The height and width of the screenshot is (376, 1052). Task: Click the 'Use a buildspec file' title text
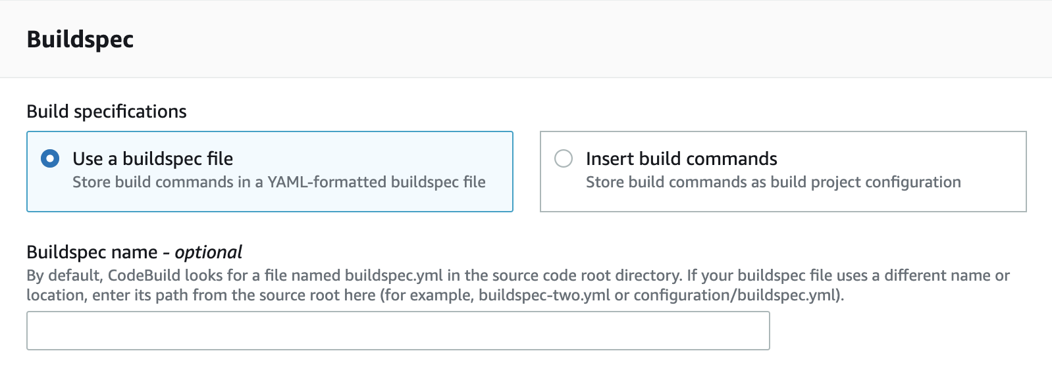coord(153,158)
